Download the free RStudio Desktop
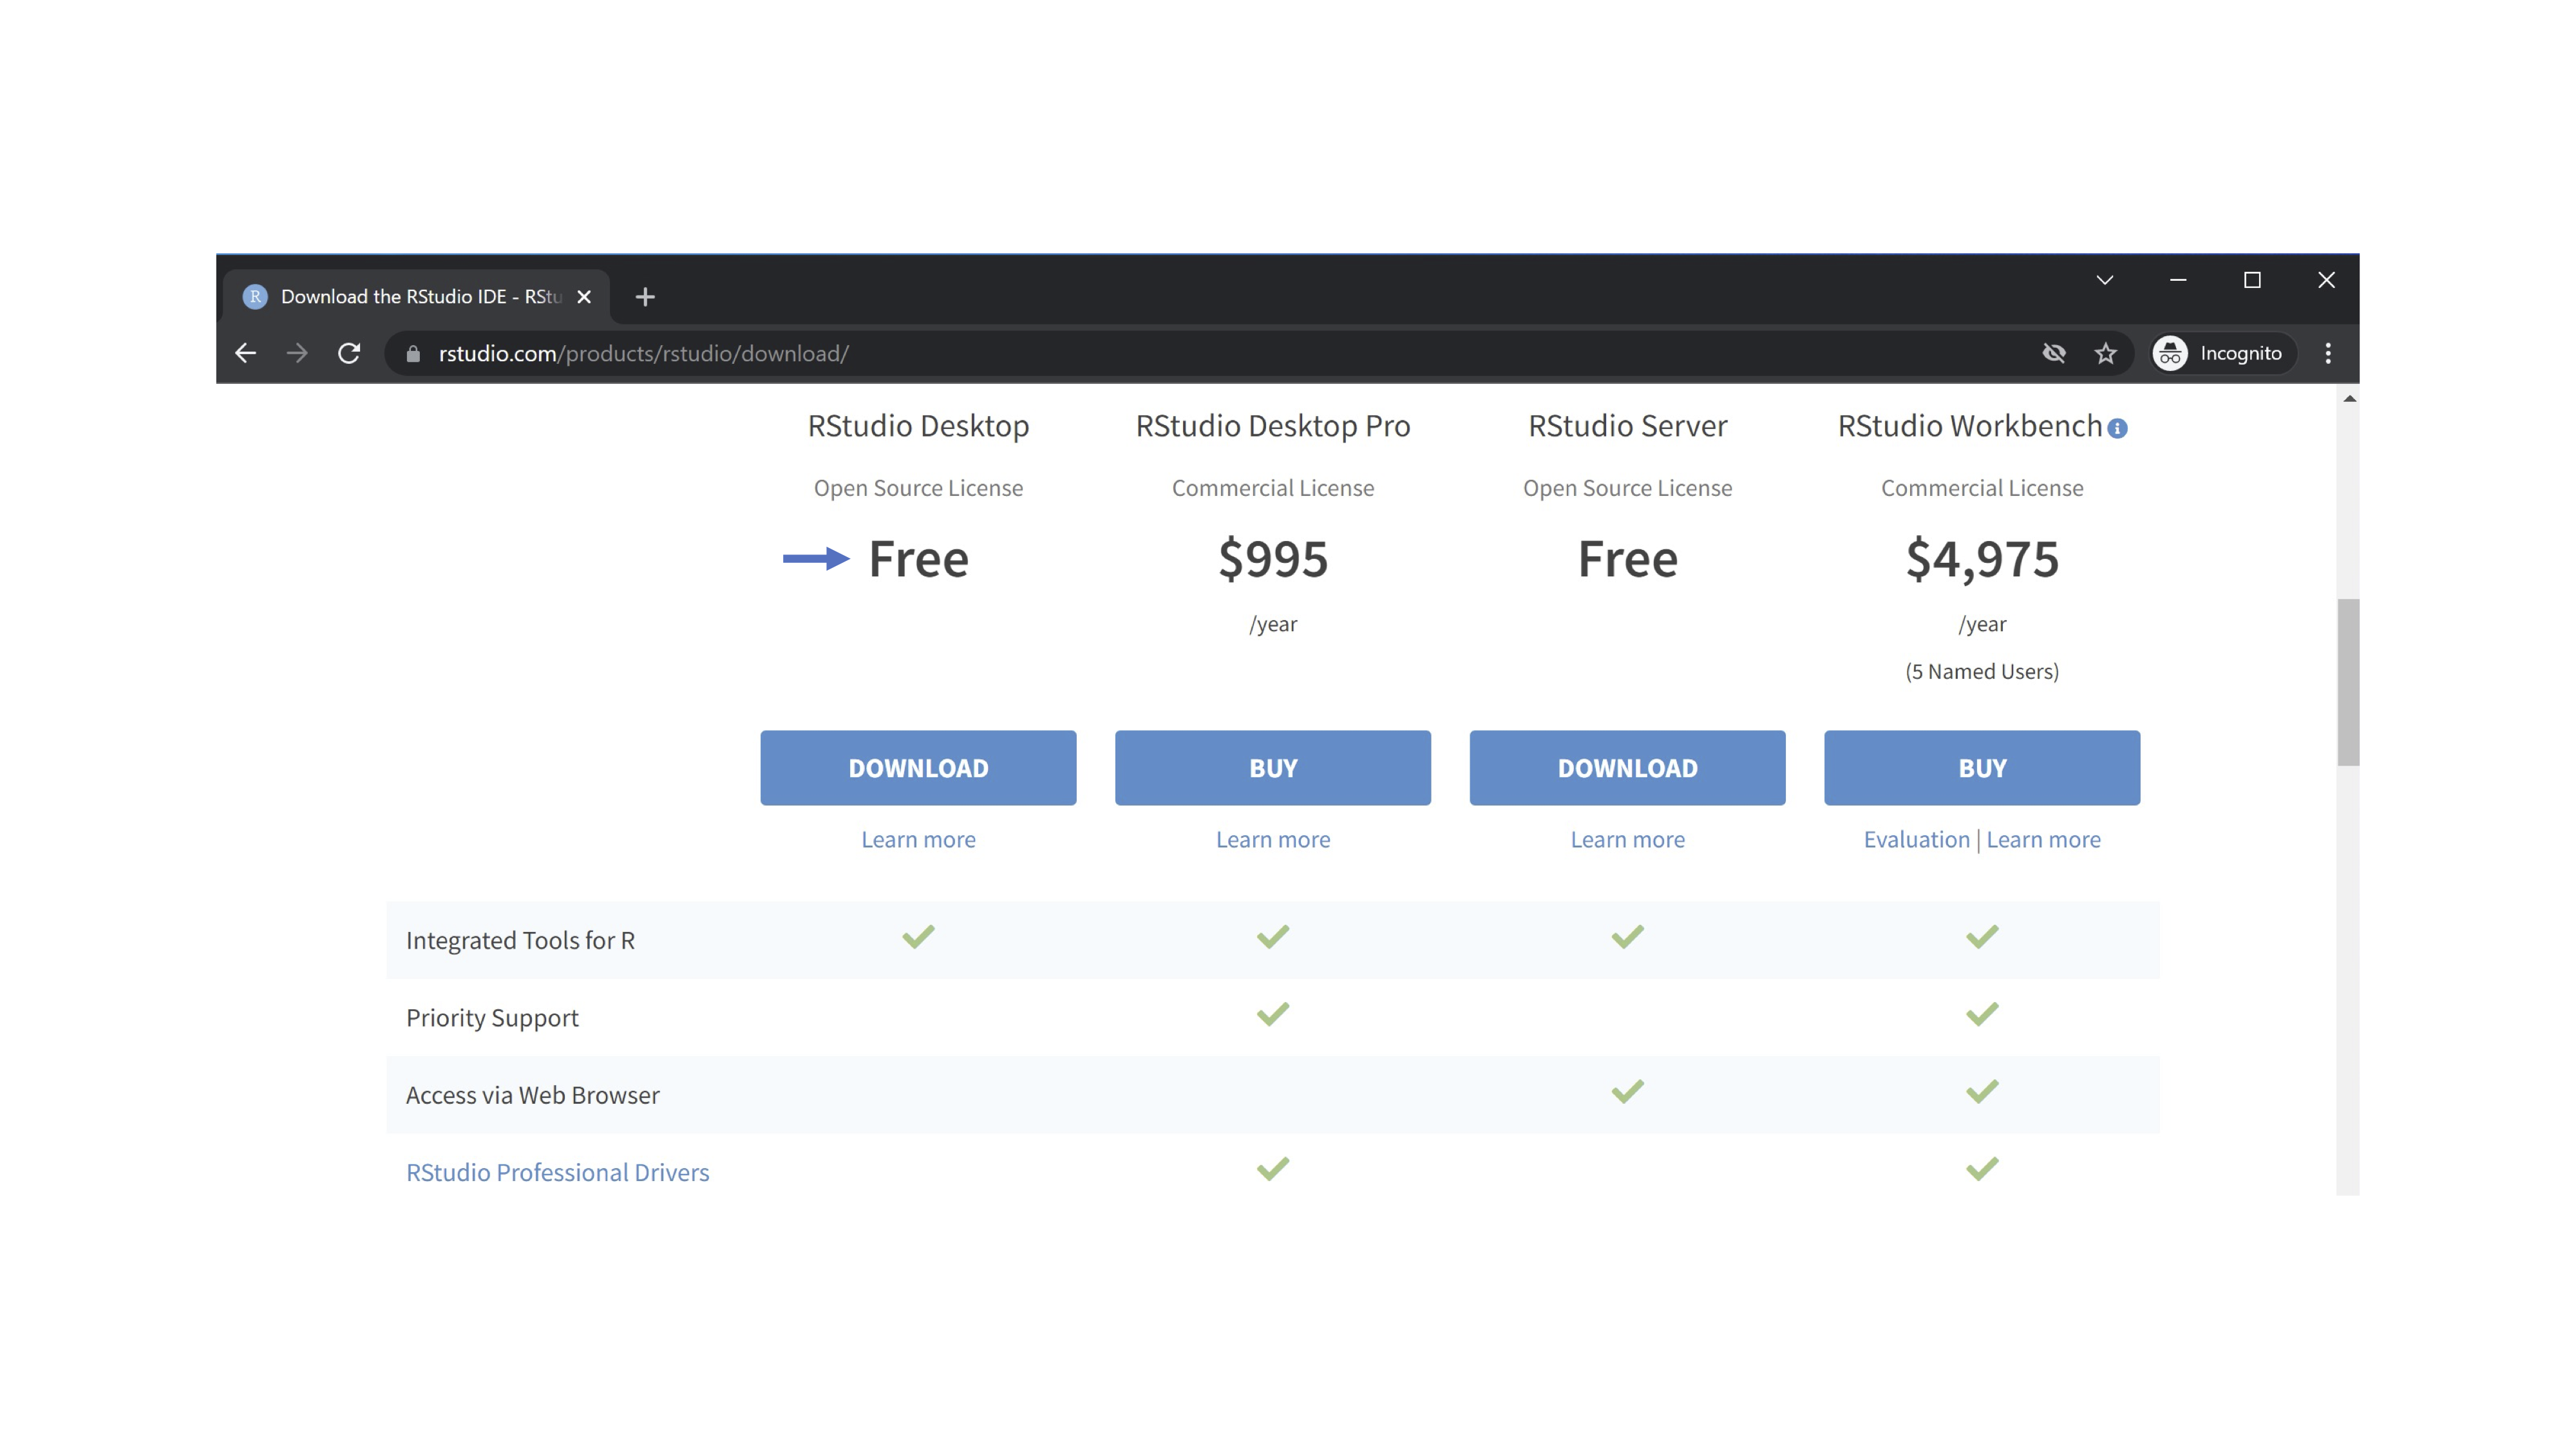2576x1449 pixels. point(918,768)
